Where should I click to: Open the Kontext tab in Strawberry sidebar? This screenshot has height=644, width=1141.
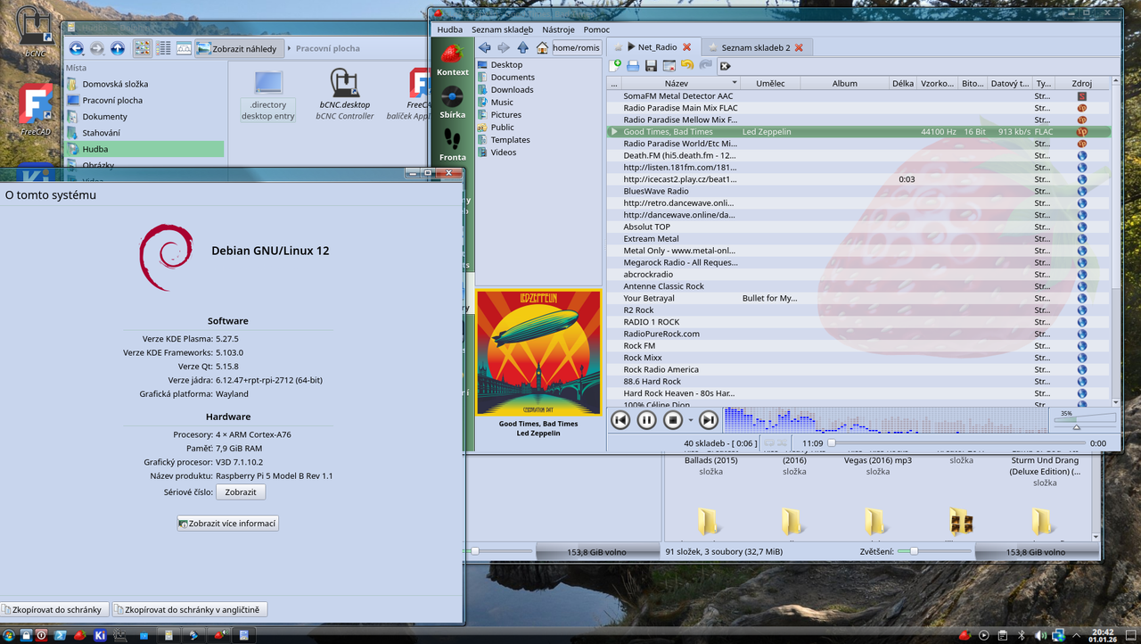click(452, 59)
